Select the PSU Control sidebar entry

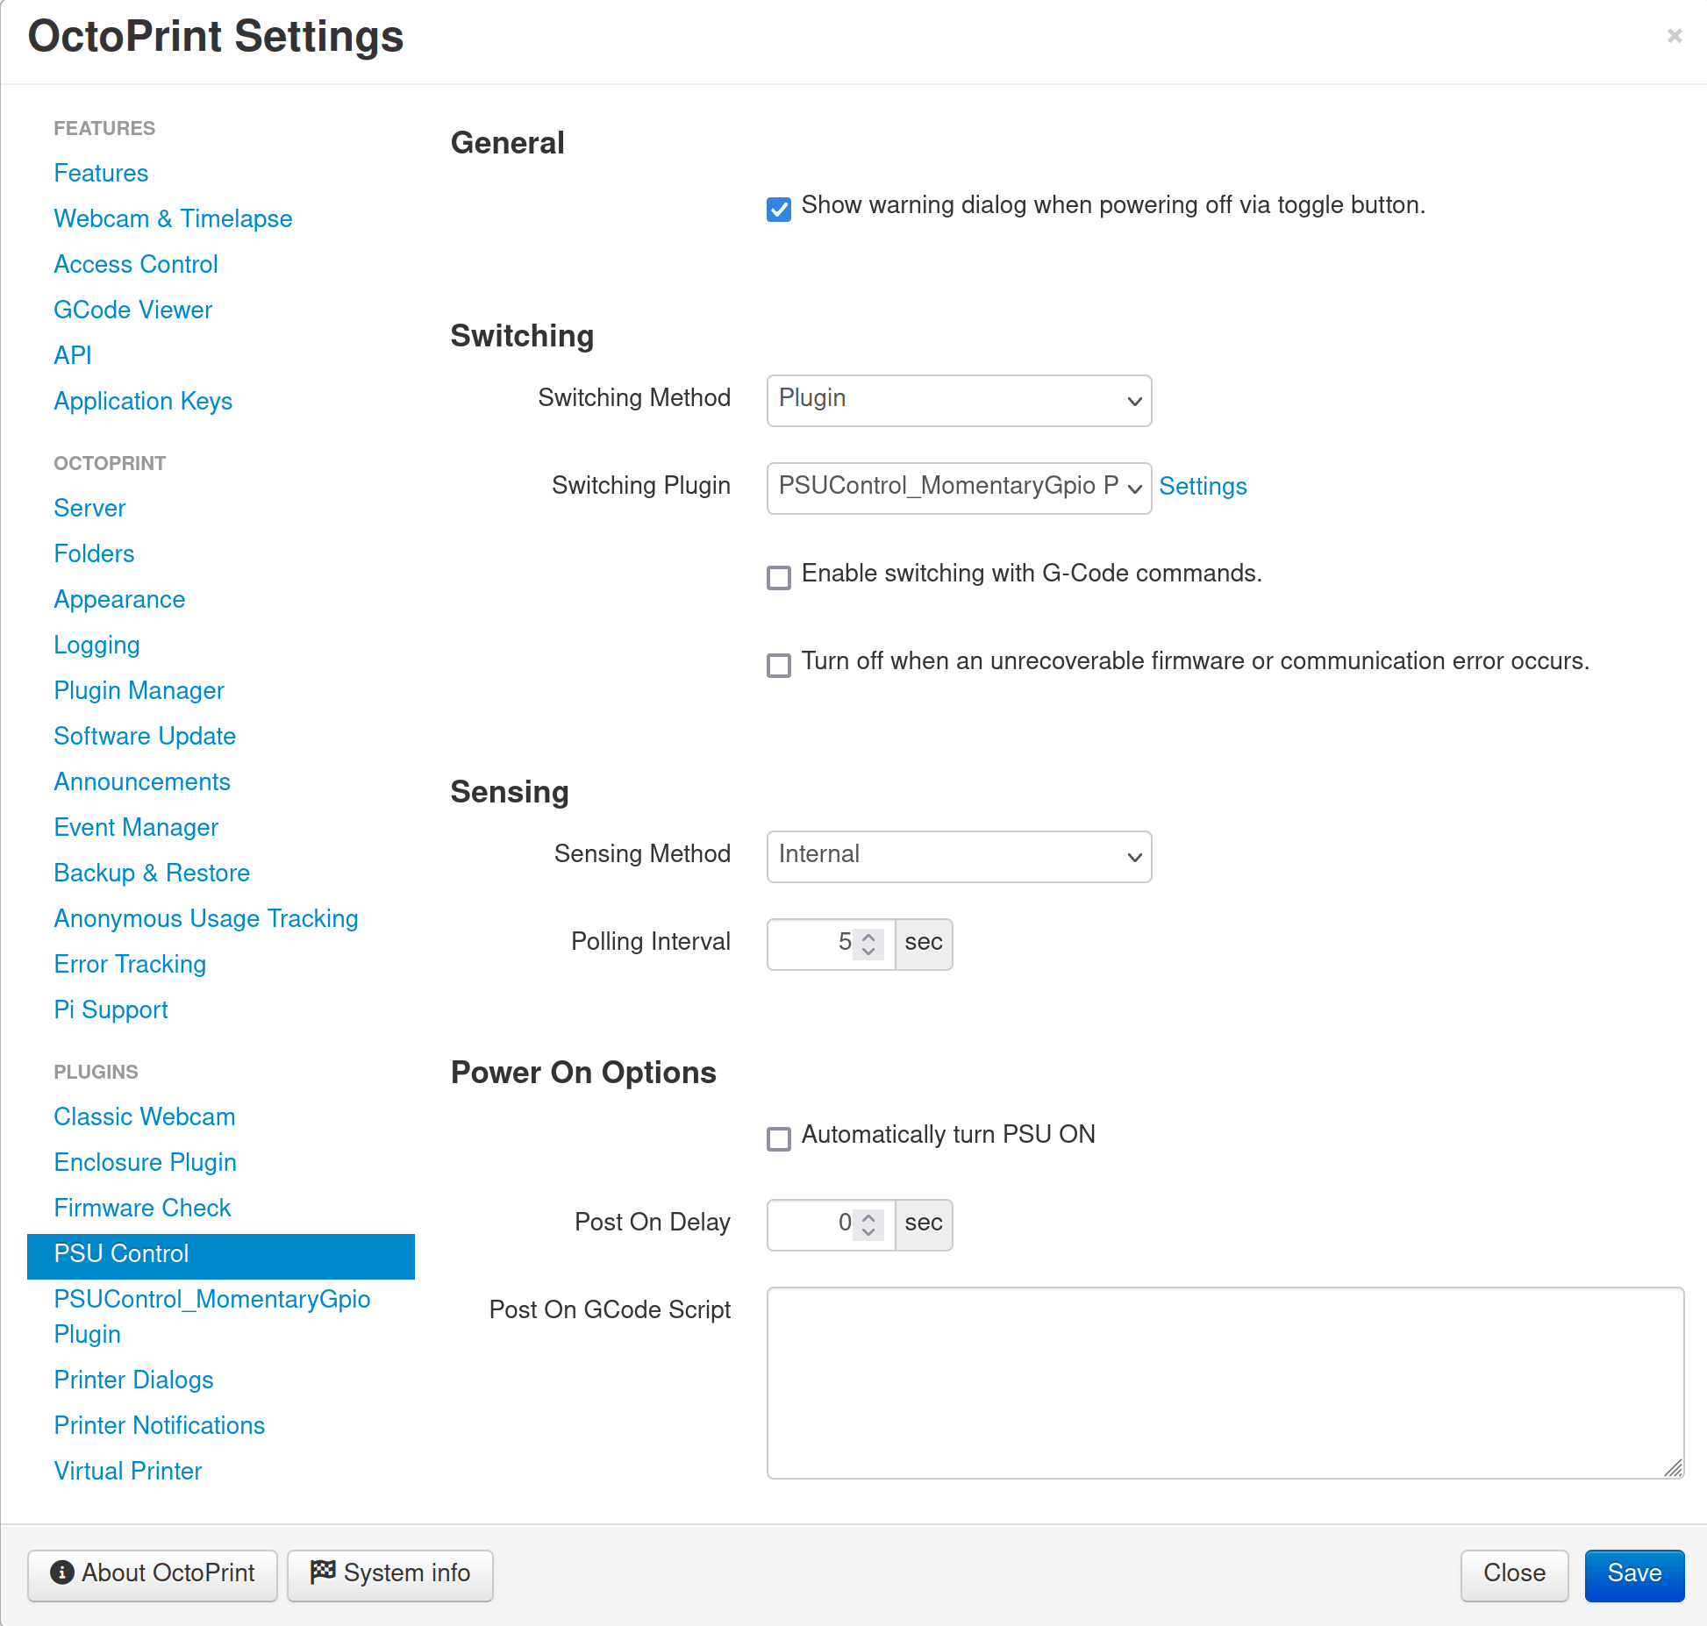(x=221, y=1256)
